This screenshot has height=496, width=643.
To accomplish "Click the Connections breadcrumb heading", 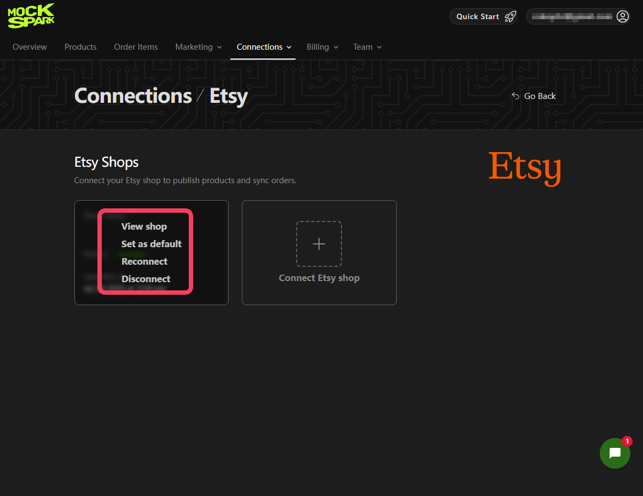I will pos(133,96).
